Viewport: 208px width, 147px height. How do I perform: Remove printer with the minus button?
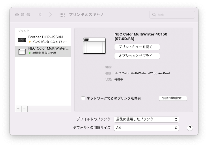point(24,109)
